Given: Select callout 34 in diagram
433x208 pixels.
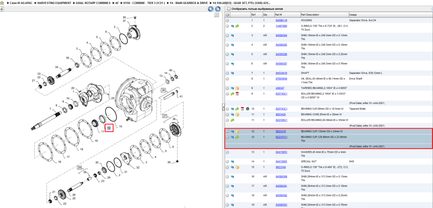Looking at the screenshot, I should (57, 67).
